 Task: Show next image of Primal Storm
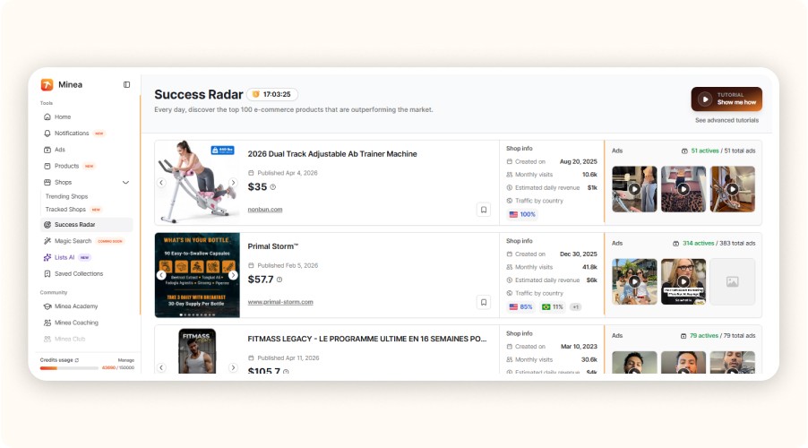[233, 275]
